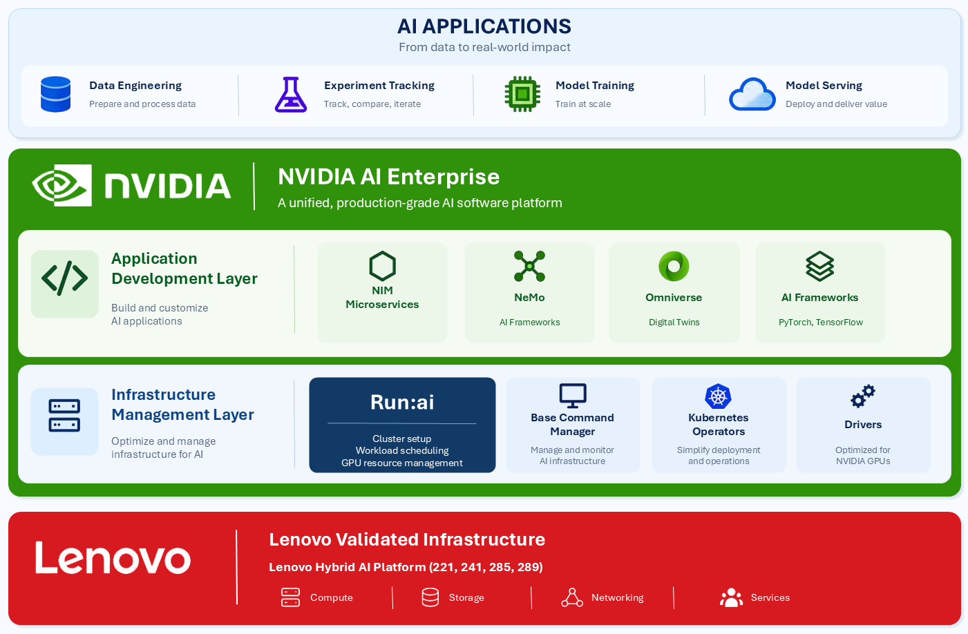Click the 'Kubernetes Operators' label
Screen dimensions: 968x634
tap(719, 425)
